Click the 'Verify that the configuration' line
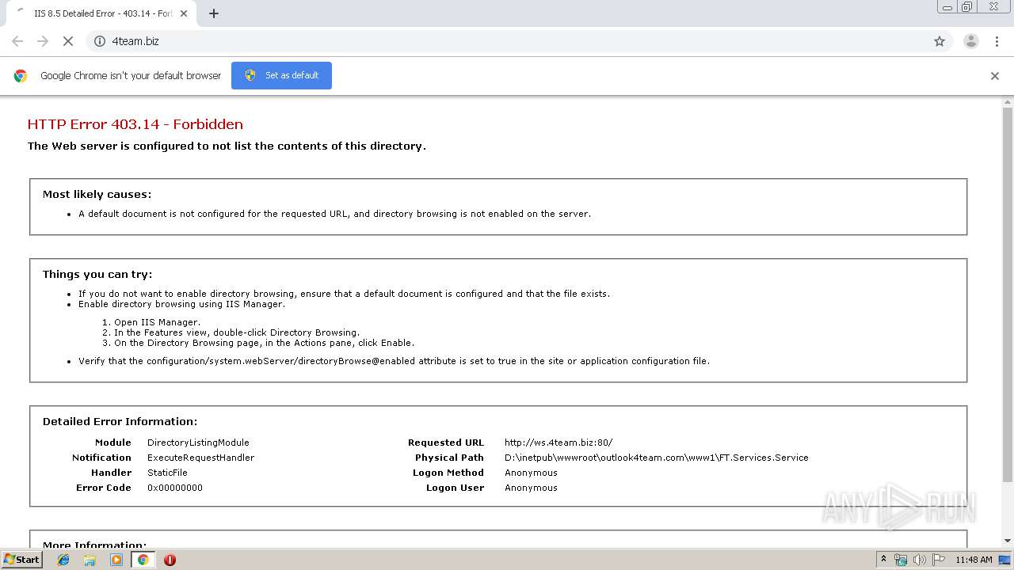The height and width of the screenshot is (570, 1014). pos(394,361)
